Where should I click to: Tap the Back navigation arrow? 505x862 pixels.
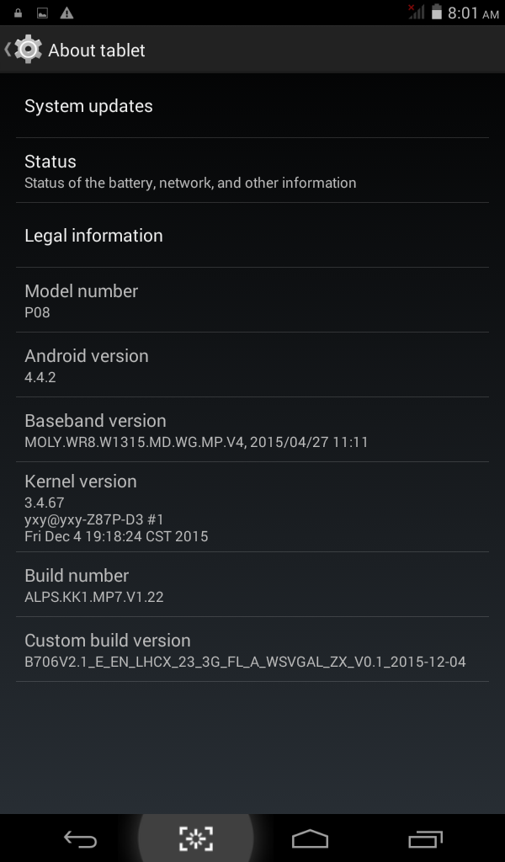[x=80, y=839]
